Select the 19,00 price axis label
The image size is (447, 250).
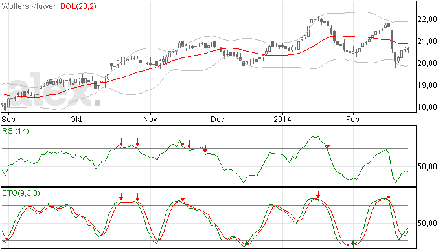[x=427, y=85]
